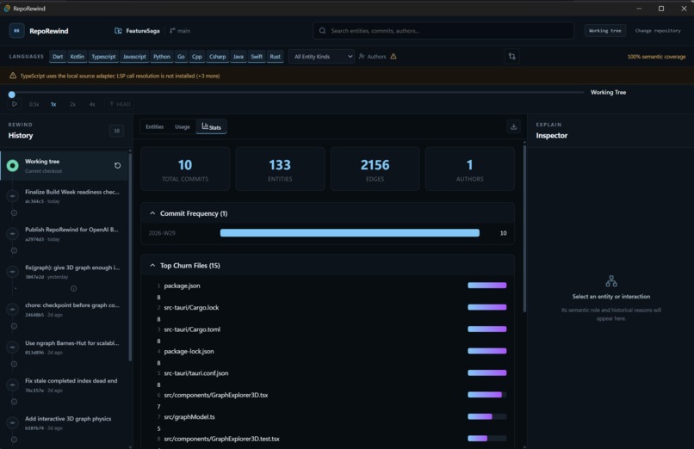Click the history count badge showing 10

click(116, 131)
